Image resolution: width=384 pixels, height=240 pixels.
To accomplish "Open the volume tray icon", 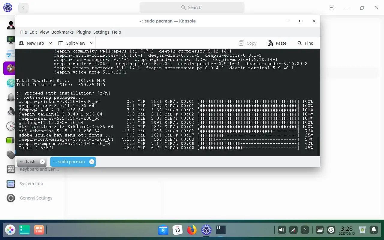I will point(282,230).
